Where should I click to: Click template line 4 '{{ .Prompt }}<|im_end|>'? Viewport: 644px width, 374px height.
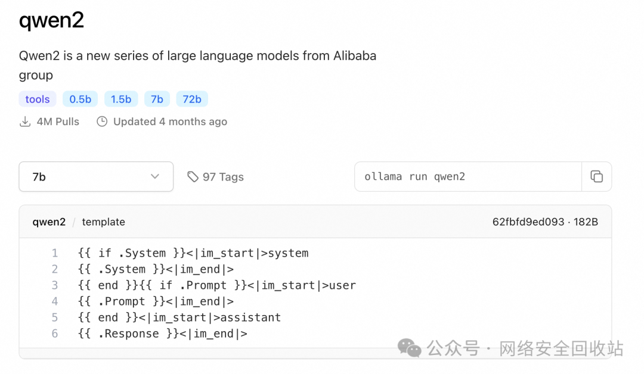(x=156, y=301)
